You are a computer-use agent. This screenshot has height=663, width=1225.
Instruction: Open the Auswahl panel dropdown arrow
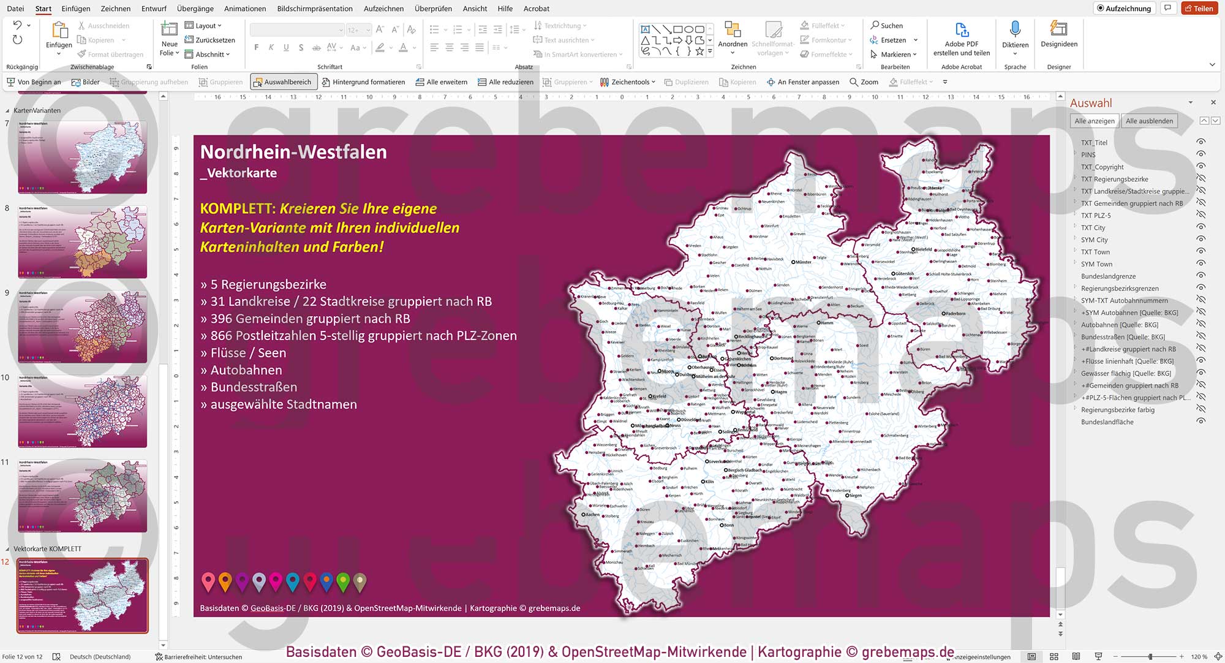click(1190, 102)
